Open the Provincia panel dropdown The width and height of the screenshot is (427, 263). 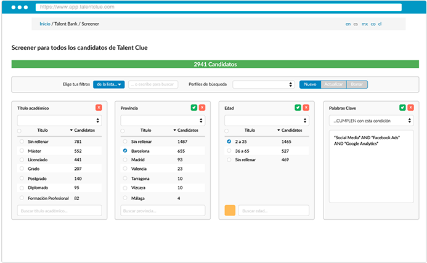pyautogui.click(x=163, y=120)
